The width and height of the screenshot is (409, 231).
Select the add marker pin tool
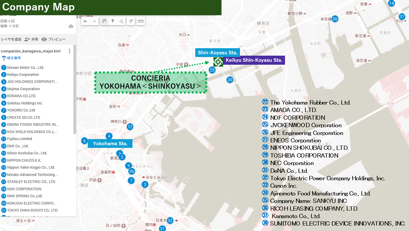click(113, 21)
